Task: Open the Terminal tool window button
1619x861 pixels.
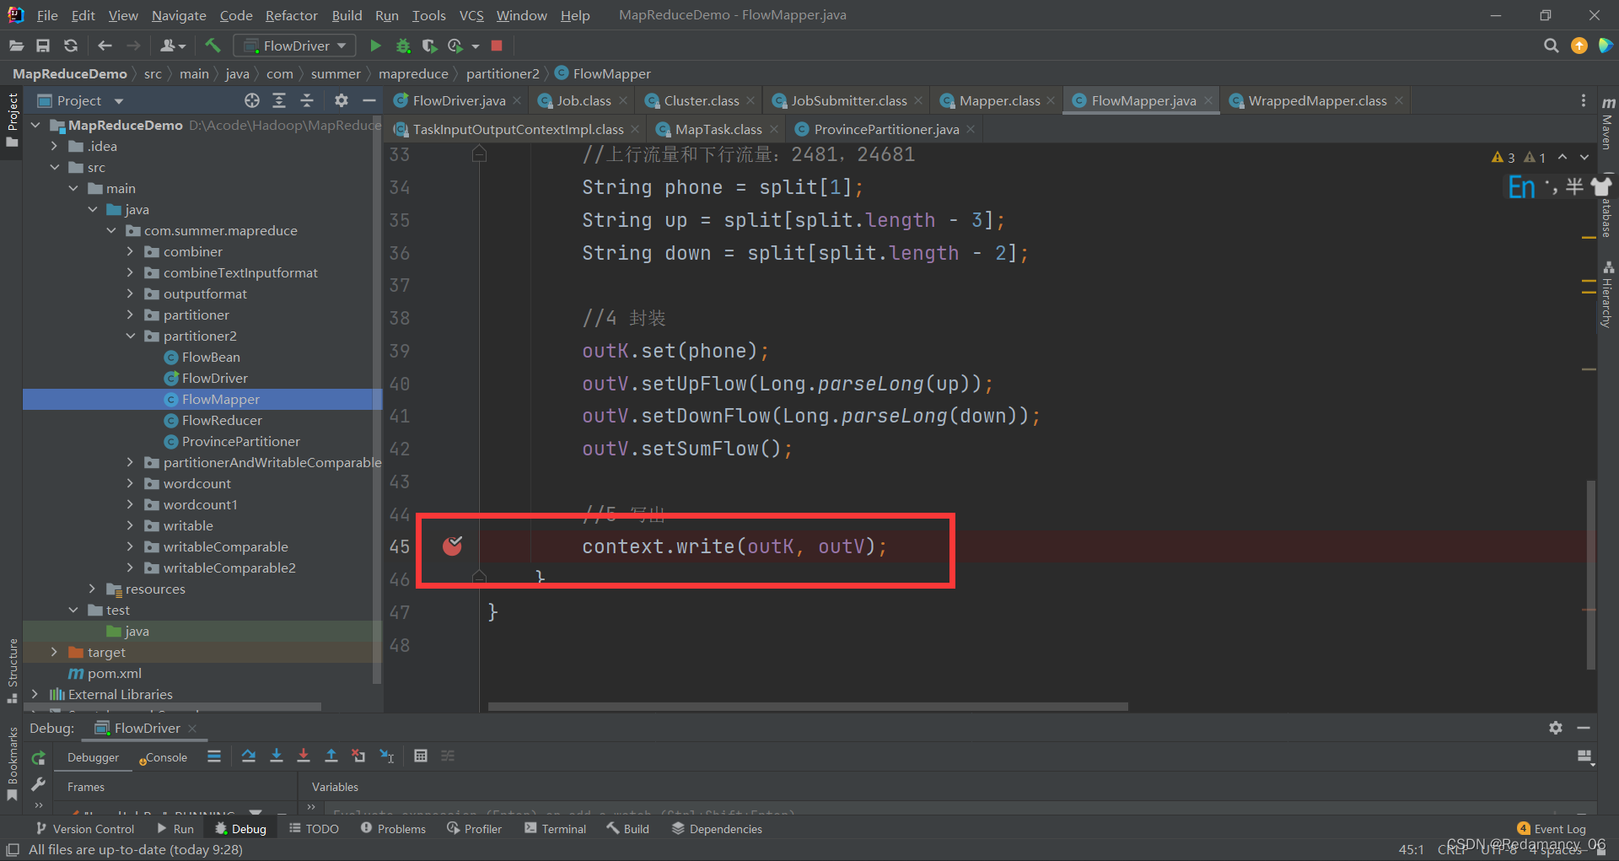Action: click(x=555, y=829)
